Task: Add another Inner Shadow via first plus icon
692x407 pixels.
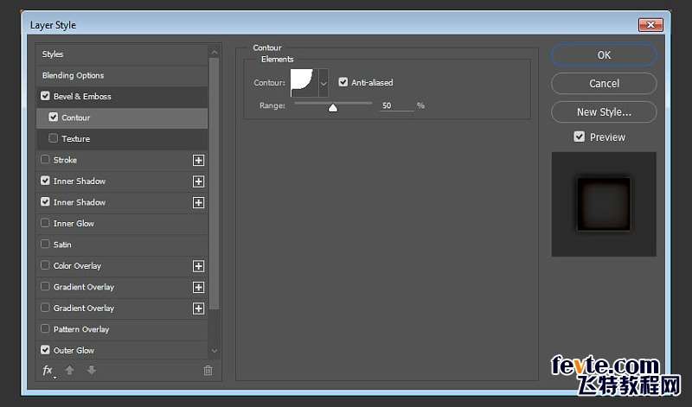Action: click(199, 181)
